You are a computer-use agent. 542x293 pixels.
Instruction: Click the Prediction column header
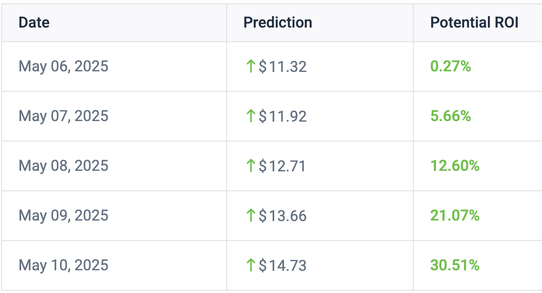click(277, 23)
